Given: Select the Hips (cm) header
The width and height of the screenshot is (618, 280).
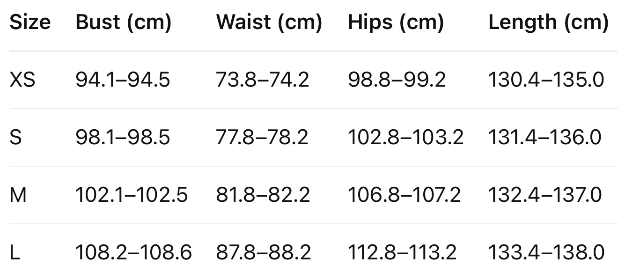Looking at the screenshot, I should click(396, 22).
